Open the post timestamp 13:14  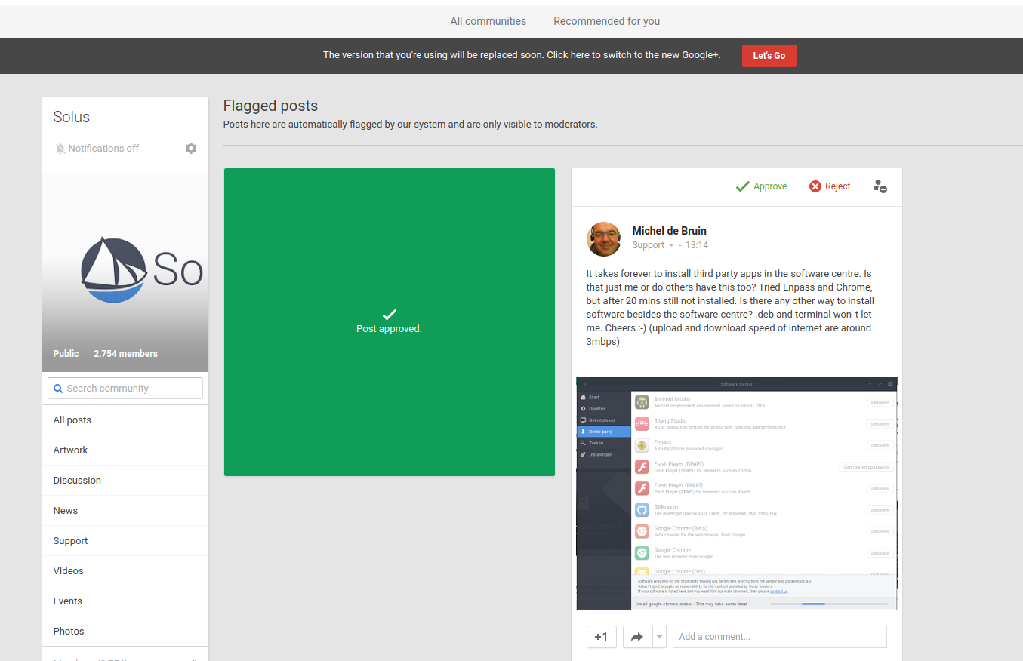tap(697, 245)
